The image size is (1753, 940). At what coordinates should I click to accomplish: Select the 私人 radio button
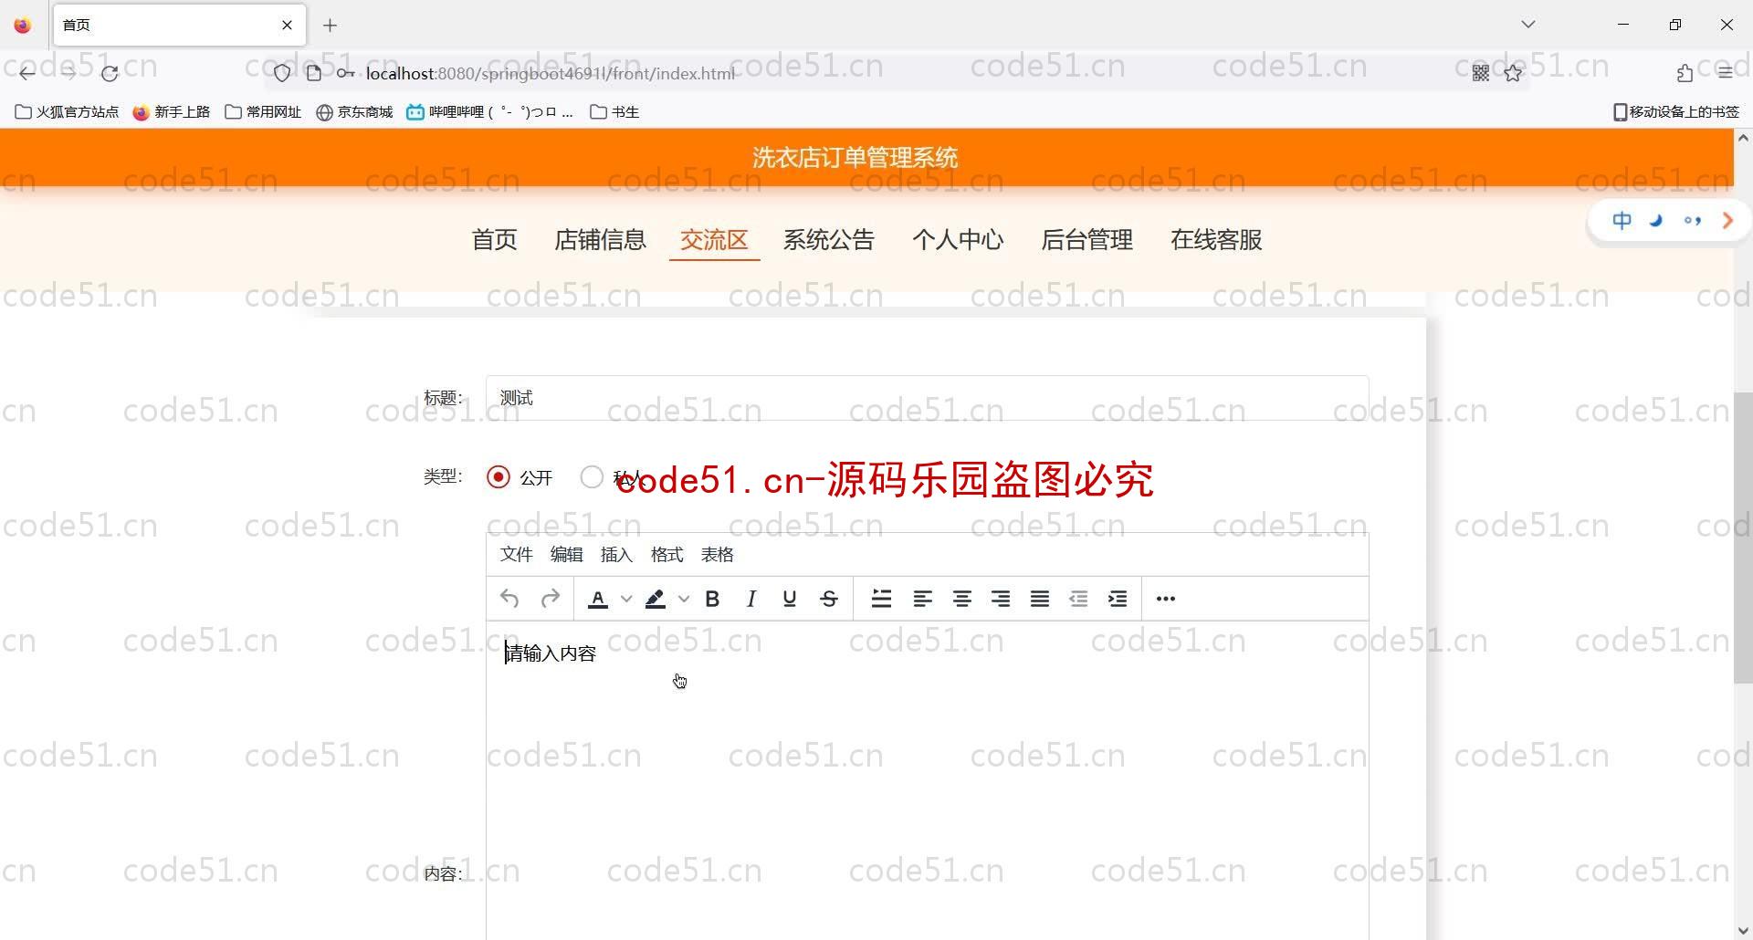click(x=592, y=477)
